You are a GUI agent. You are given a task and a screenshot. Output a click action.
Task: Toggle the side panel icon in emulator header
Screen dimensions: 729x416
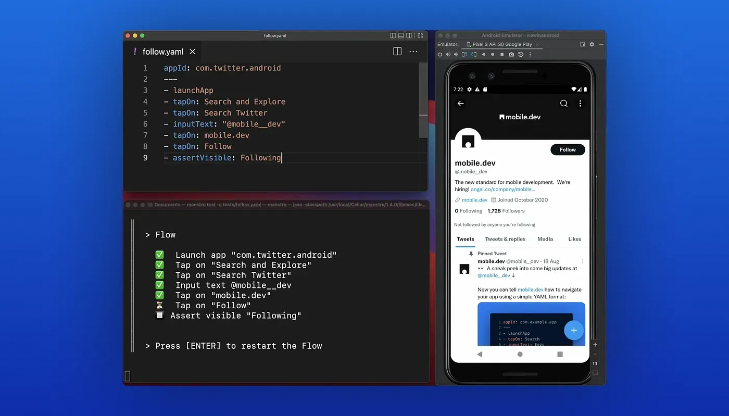[x=583, y=44]
